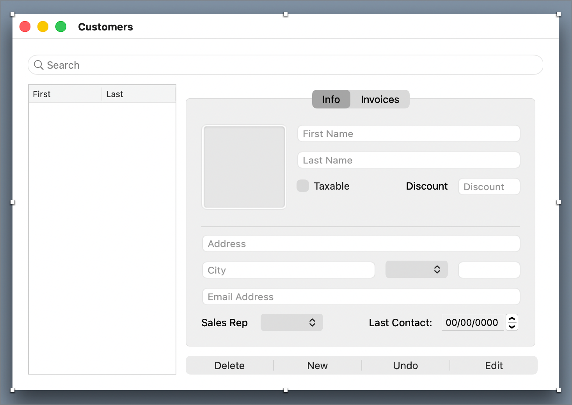This screenshot has height=405, width=572.
Task: Switch to the Info tab
Action: pyautogui.click(x=331, y=99)
